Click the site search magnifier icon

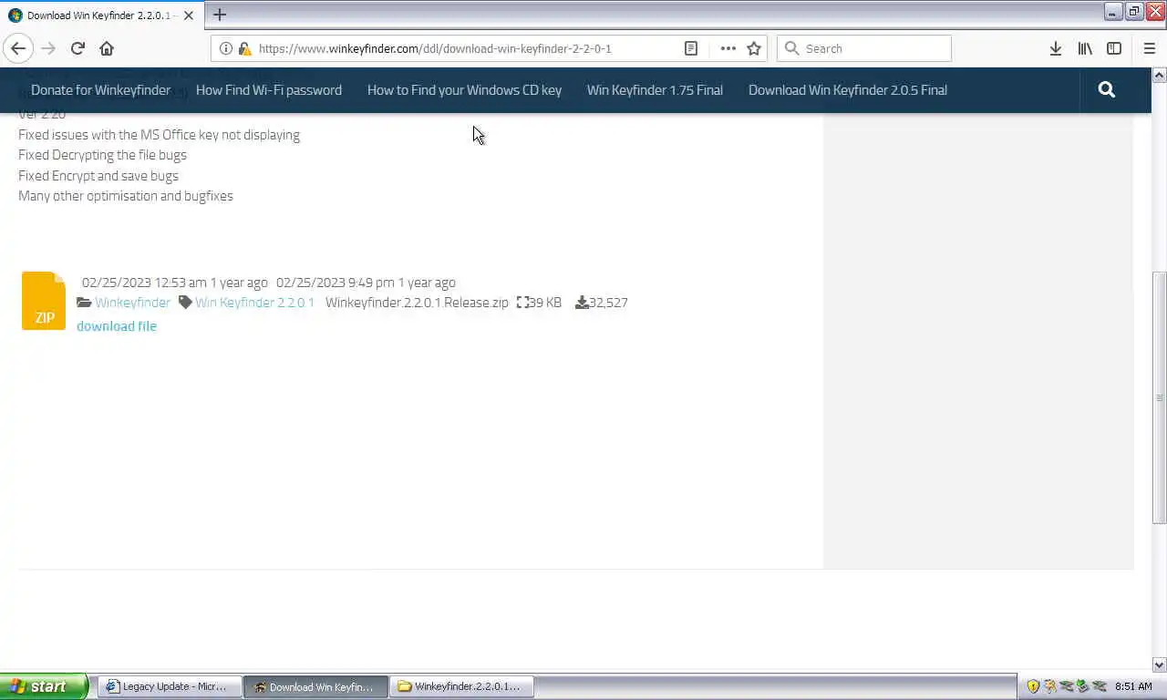[1107, 89]
